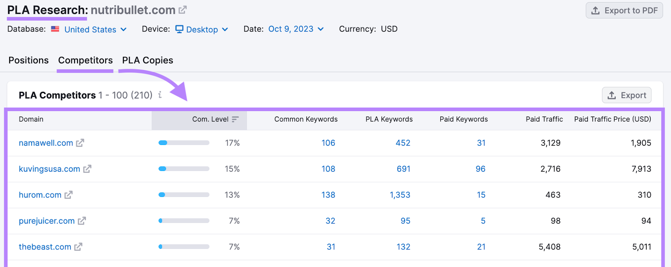Open hurom.com external link icon
Image resolution: width=671 pixels, height=267 pixels.
click(68, 195)
